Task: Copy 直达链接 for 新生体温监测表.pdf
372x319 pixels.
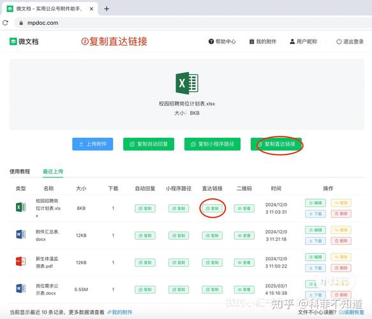Action: pyautogui.click(x=212, y=263)
